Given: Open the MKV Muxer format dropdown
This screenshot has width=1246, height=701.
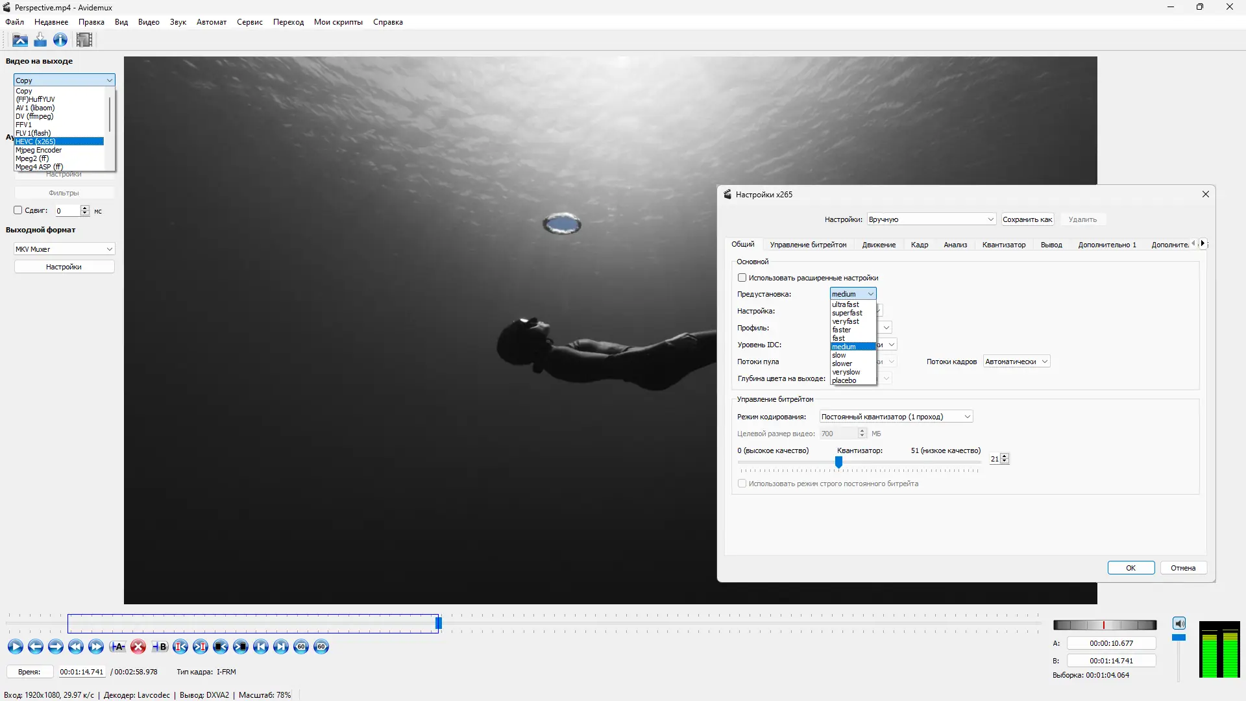Looking at the screenshot, I should (64, 249).
